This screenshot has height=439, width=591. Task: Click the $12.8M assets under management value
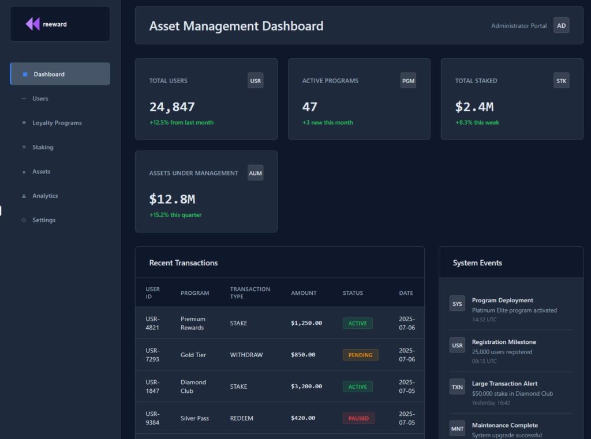(172, 200)
